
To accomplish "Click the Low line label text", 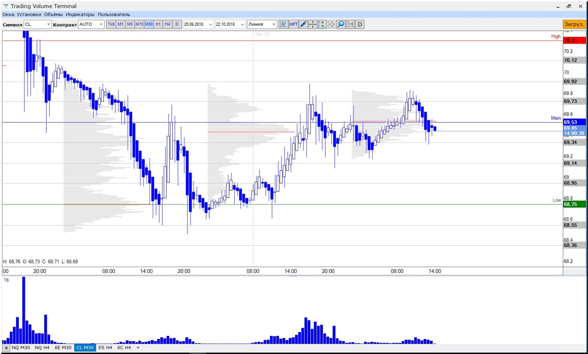I will (557, 200).
